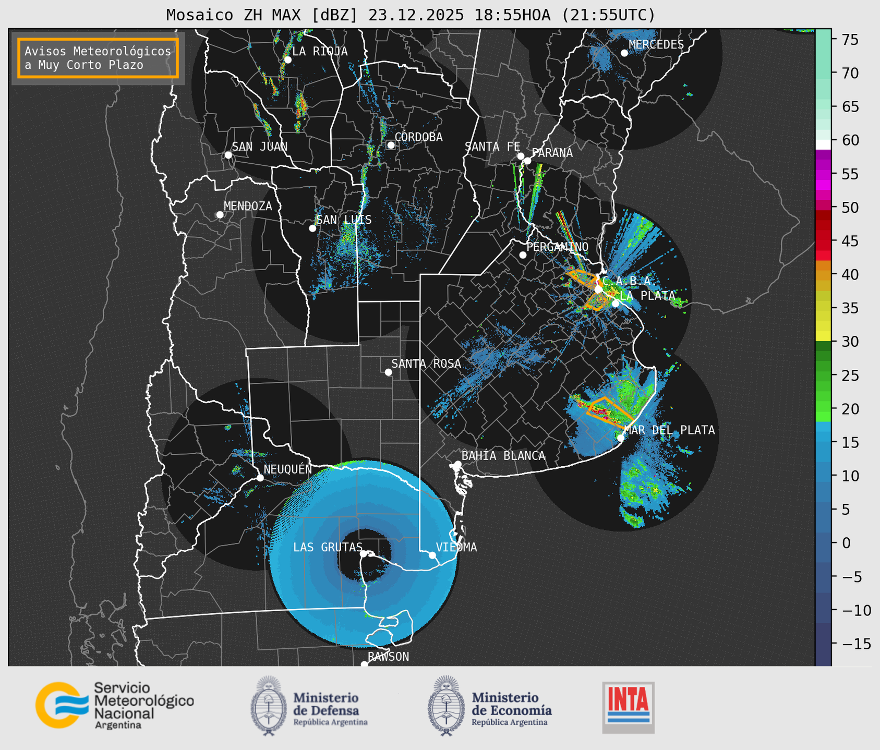Click the Ministerio de Economía emblem

pos(447,706)
